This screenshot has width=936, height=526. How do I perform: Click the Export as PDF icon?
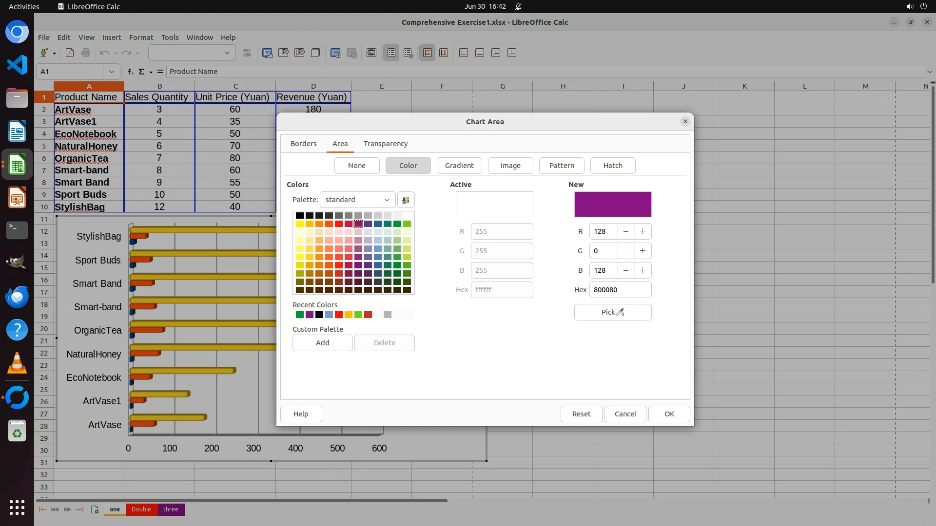[70, 53]
